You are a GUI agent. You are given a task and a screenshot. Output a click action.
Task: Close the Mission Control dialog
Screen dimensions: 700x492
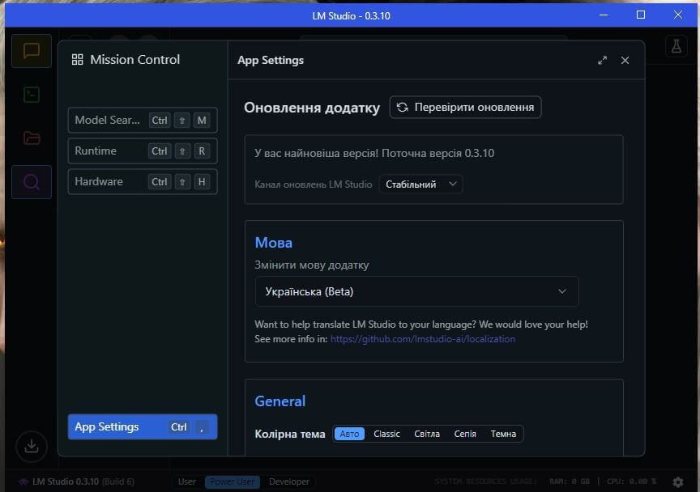(625, 60)
